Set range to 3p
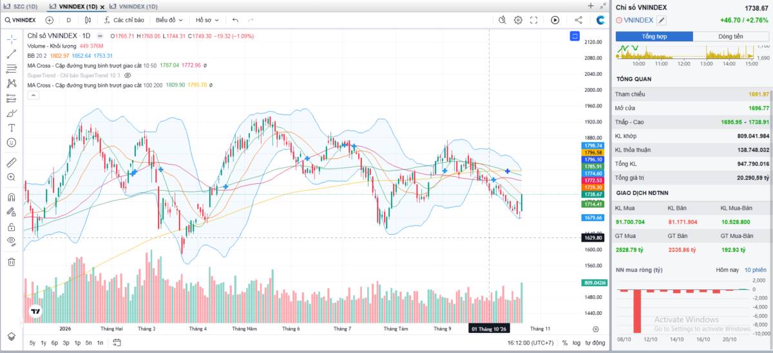 click(x=66, y=343)
